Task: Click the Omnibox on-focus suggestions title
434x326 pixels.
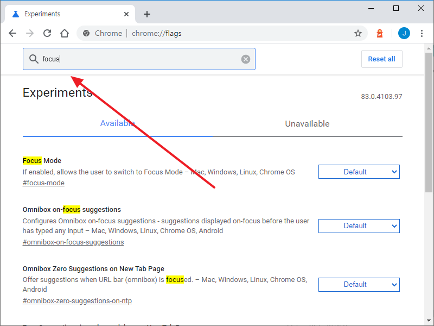Action: point(72,210)
